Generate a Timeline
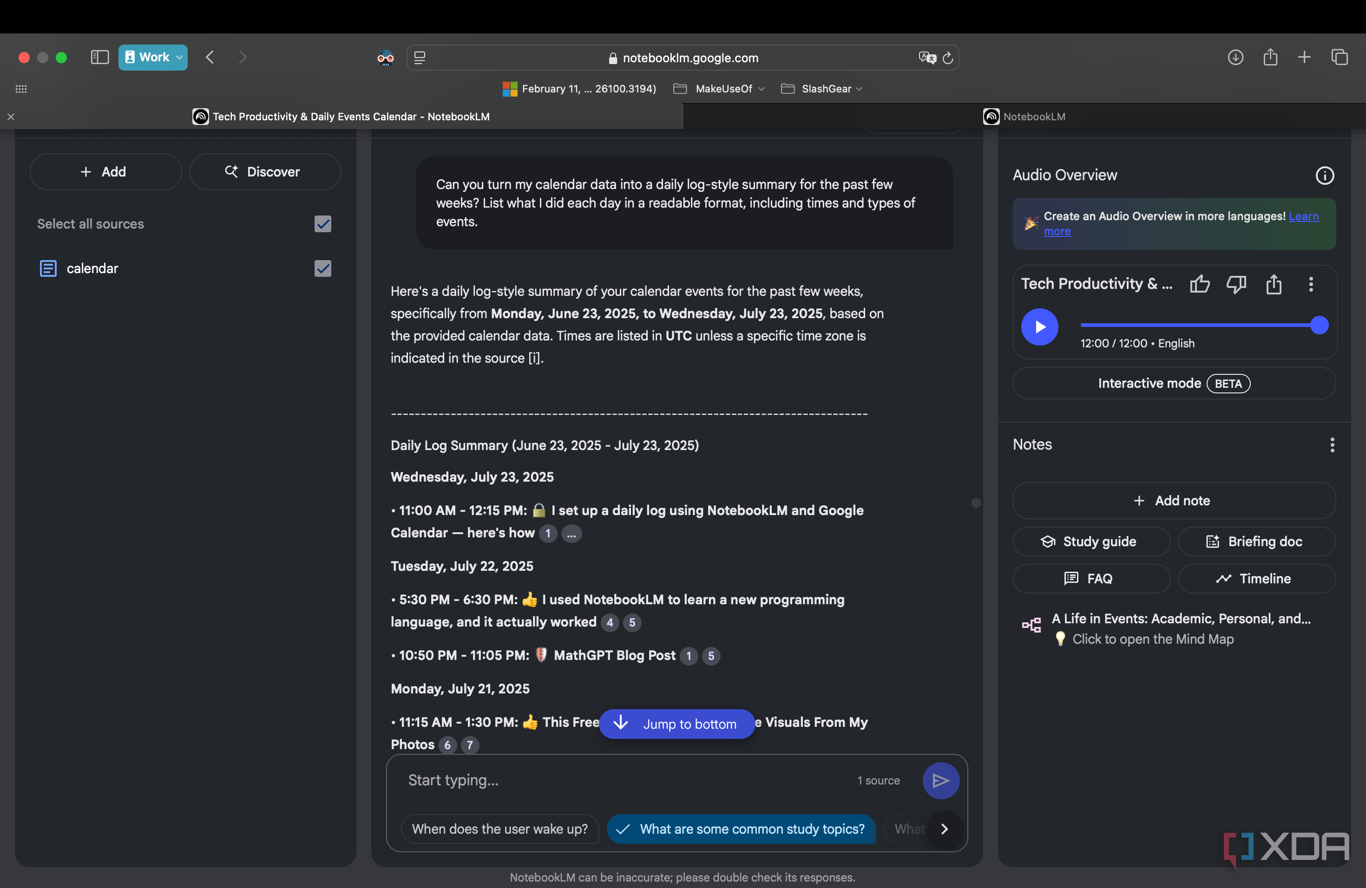The image size is (1366, 888). (x=1256, y=578)
